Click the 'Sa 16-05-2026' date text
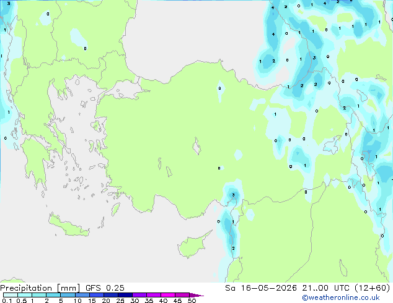 pos(261,288)
